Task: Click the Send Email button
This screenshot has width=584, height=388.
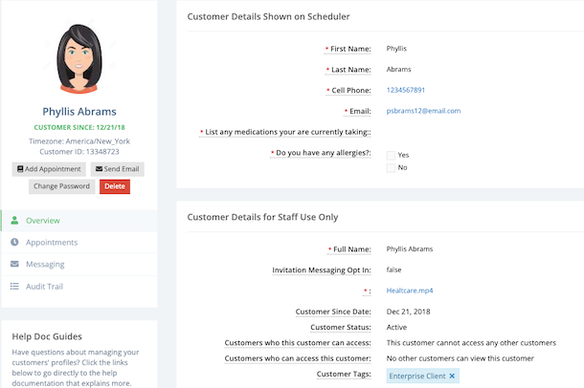Action: (x=118, y=169)
